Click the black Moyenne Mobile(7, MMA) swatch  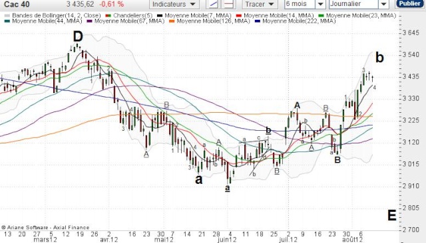tap(160, 16)
